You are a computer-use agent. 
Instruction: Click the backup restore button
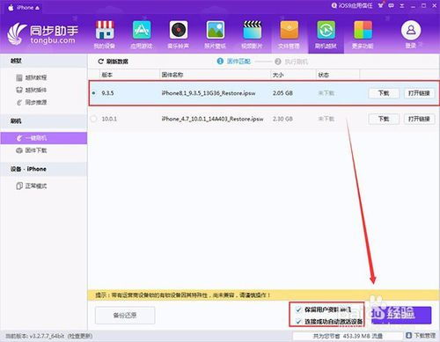[x=125, y=316]
